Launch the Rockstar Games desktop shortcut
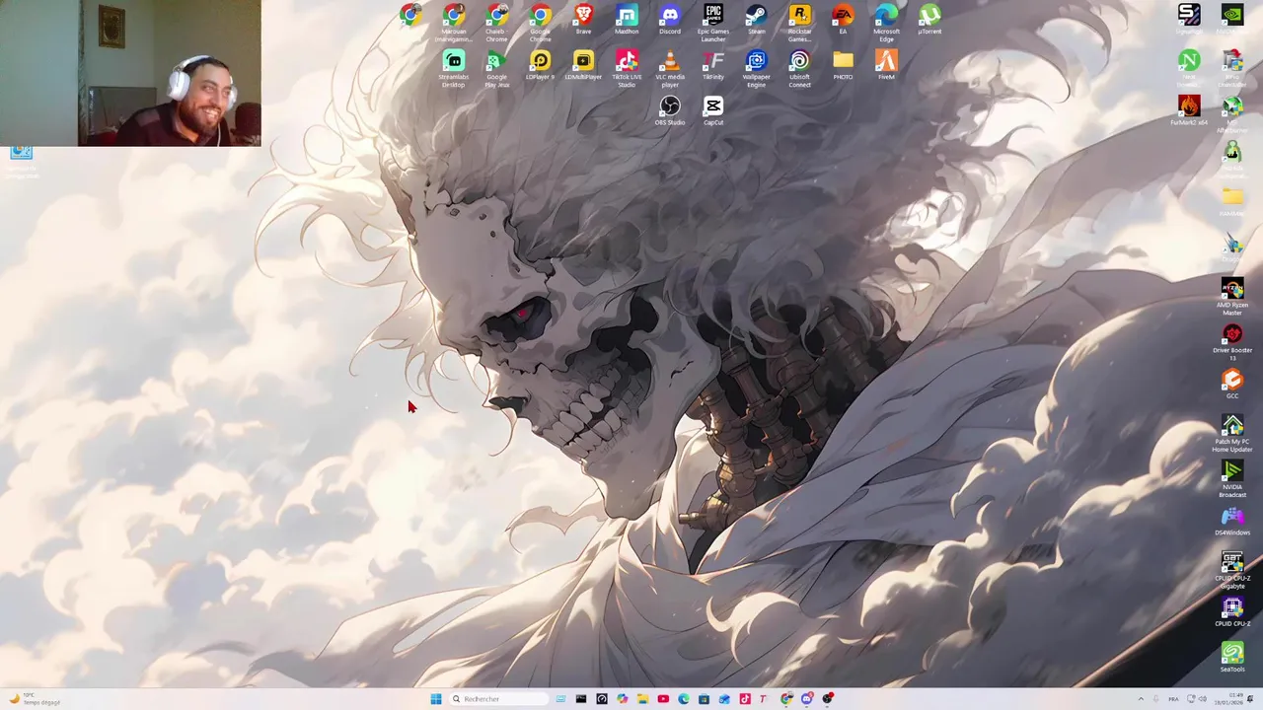1263x710 pixels. tap(800, 23)
